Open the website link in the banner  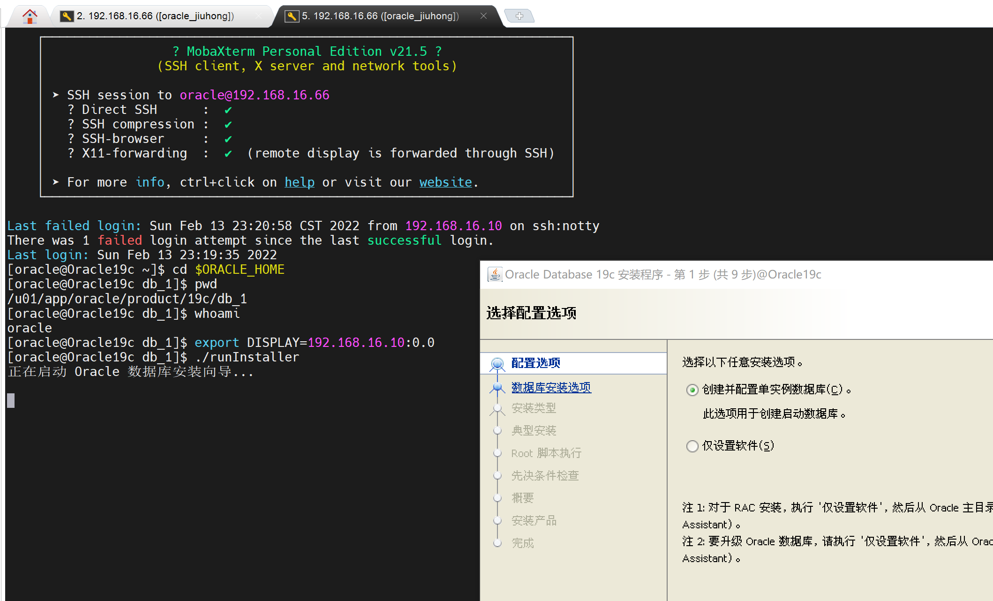pyautogui.click(x=445, y=182)
